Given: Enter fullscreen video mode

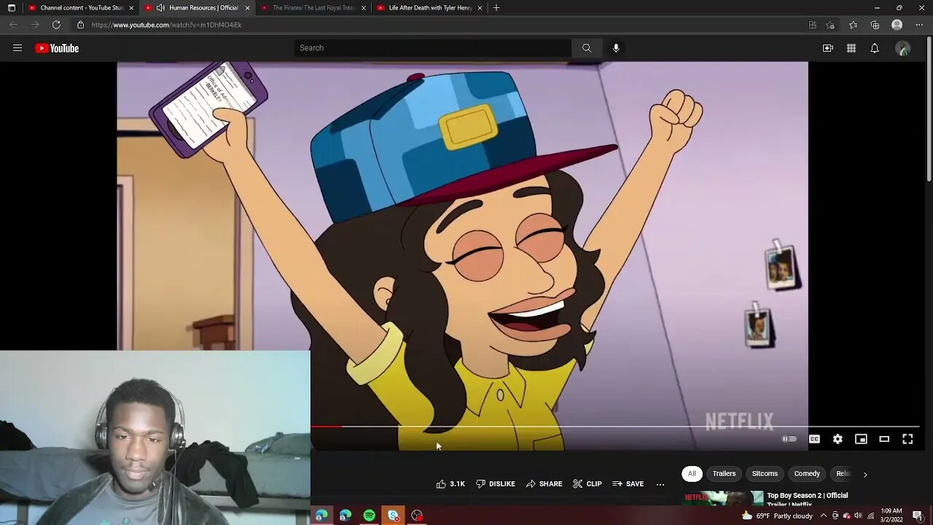Looking at the screenshot, I should click(907, 439).
